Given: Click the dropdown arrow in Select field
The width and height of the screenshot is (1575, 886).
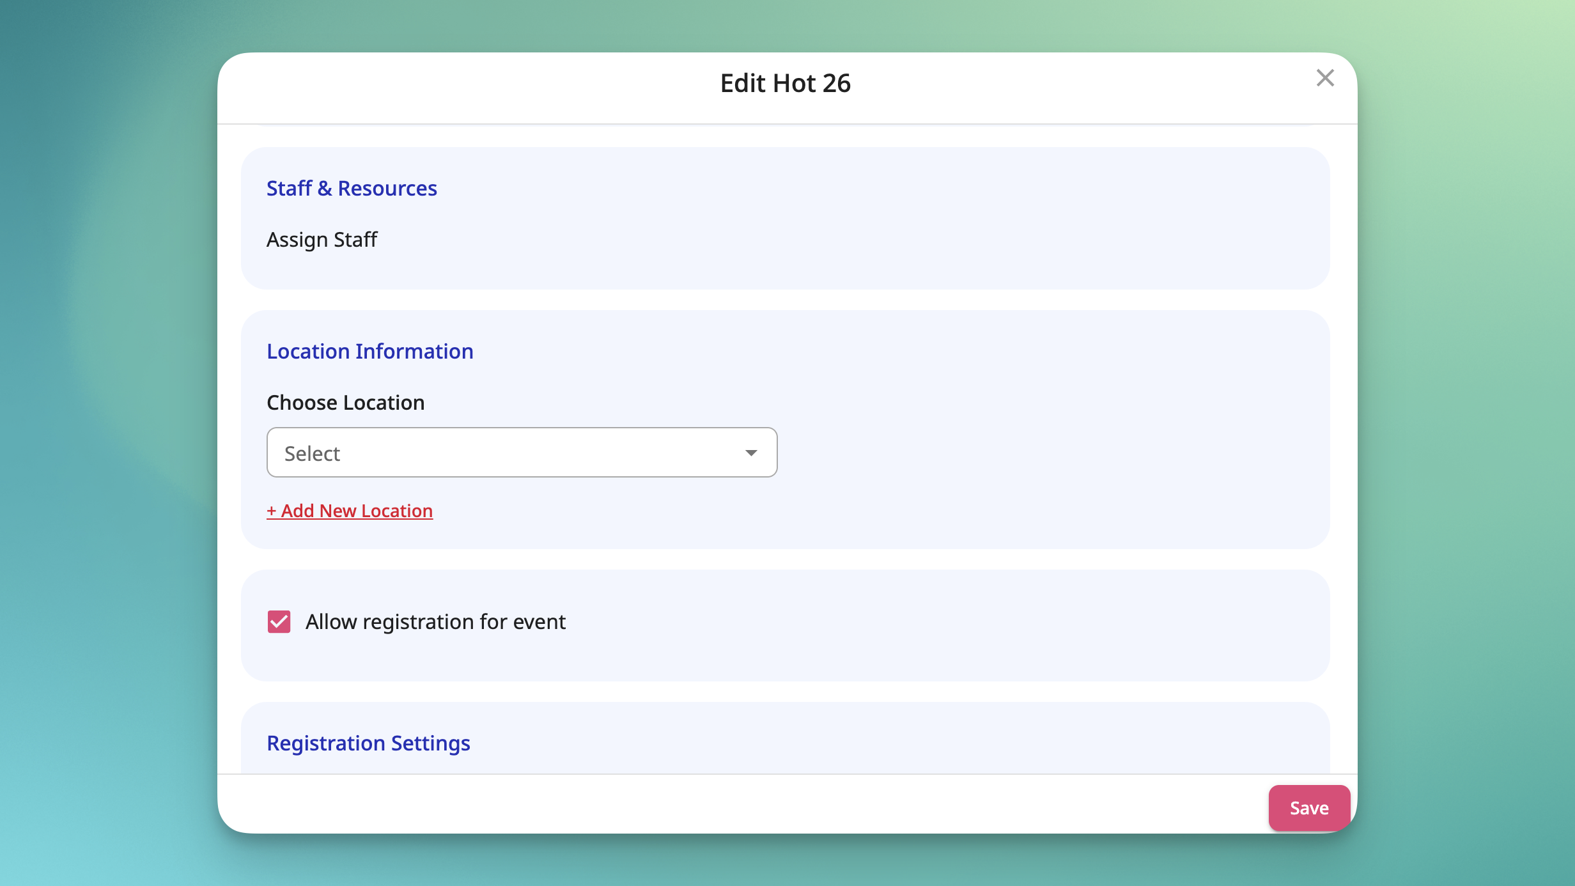Looking at the screenshot, I should point(751,453).
